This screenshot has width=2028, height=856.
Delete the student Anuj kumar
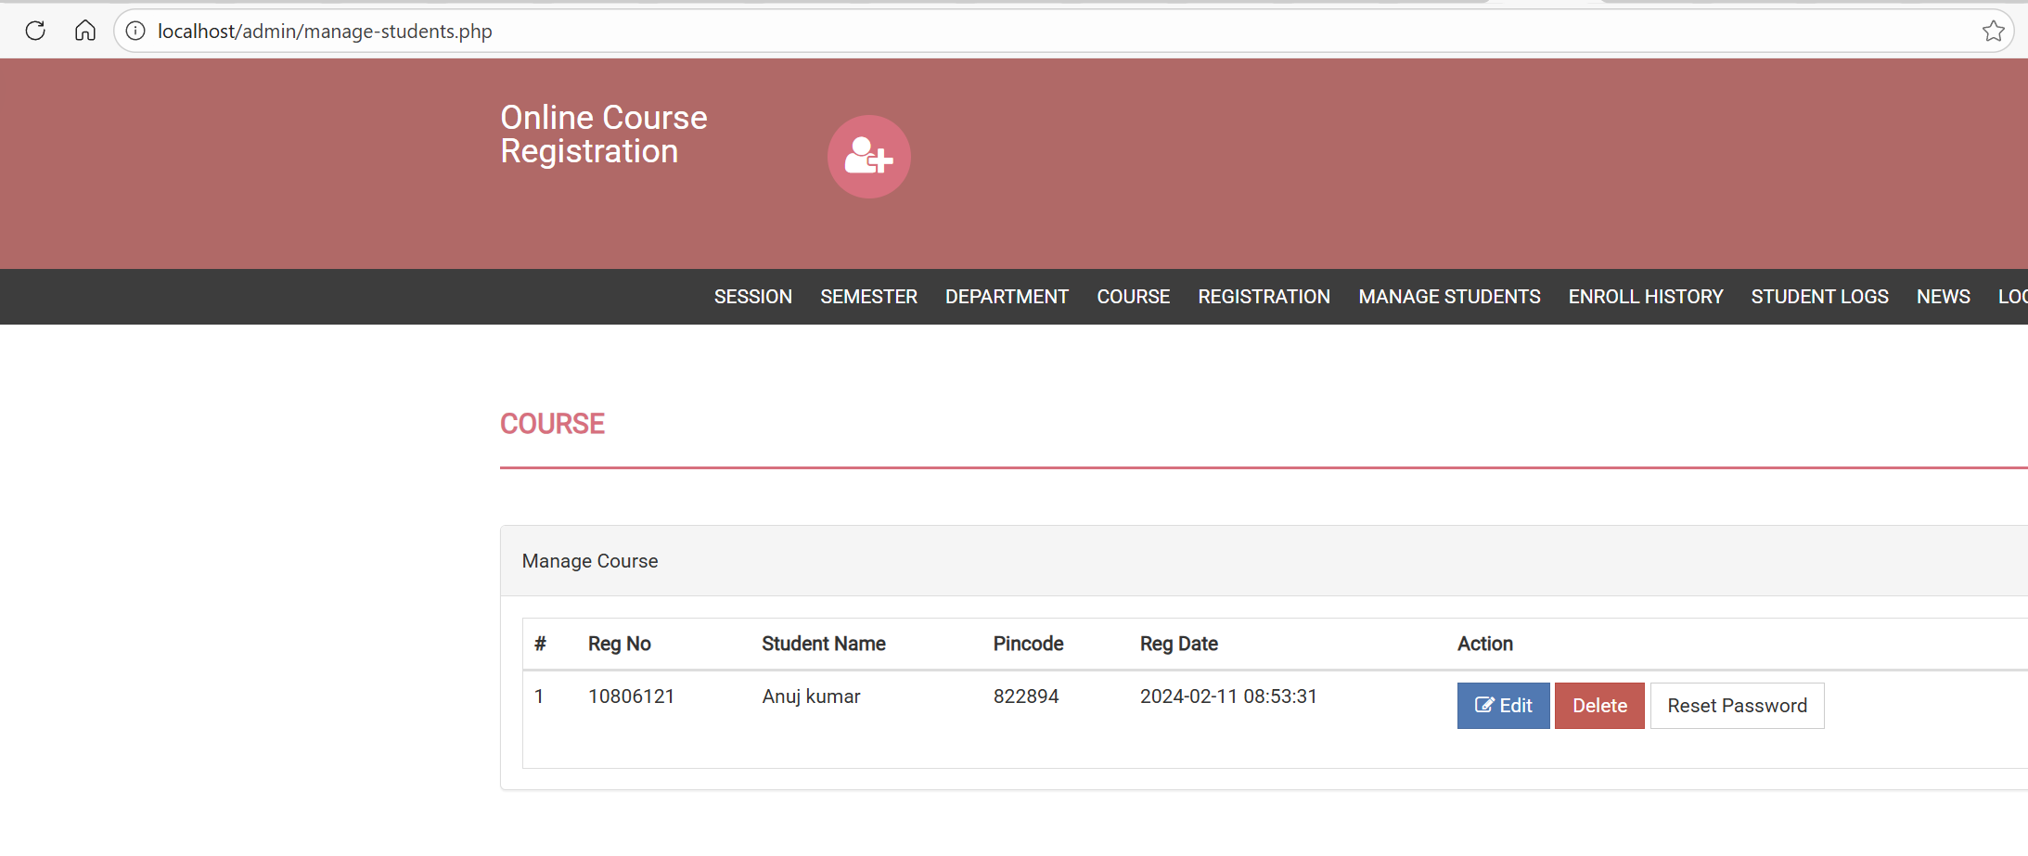(1599, 706)
